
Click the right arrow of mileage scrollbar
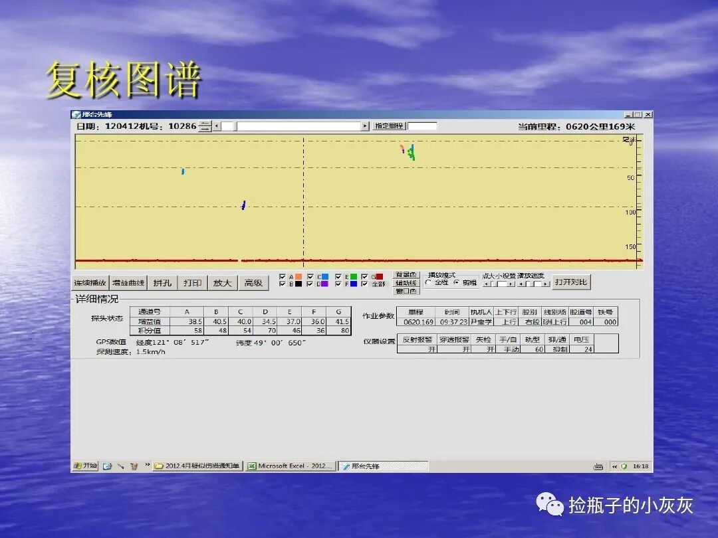365,126
